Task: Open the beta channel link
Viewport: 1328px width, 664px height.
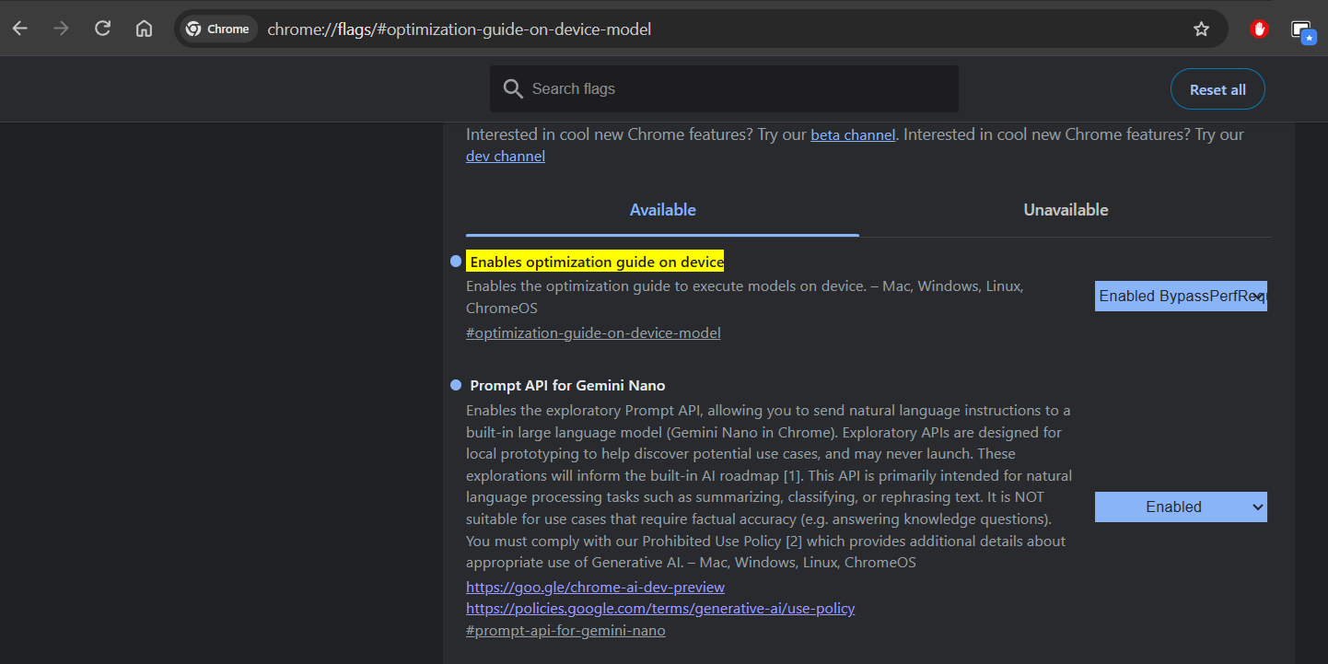Action: click(853, 134)
